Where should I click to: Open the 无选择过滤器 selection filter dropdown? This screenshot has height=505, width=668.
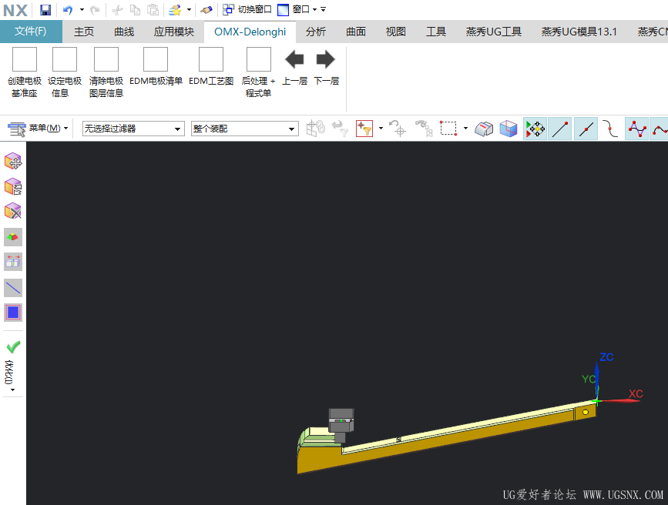(x=133, y=129)
